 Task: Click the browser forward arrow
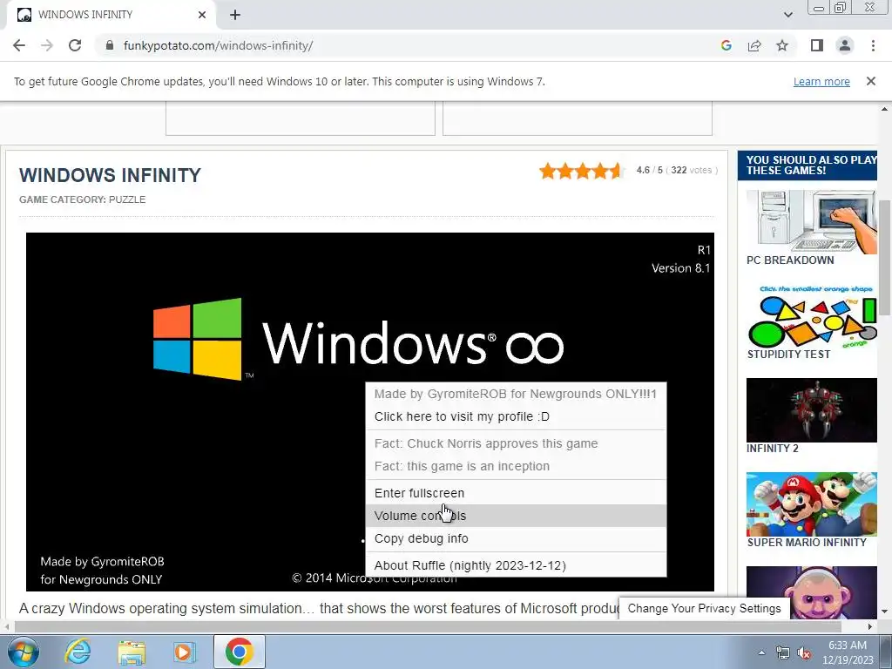point(47,45)
